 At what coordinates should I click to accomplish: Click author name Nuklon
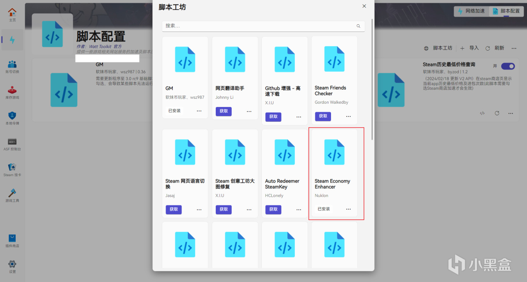322,196
